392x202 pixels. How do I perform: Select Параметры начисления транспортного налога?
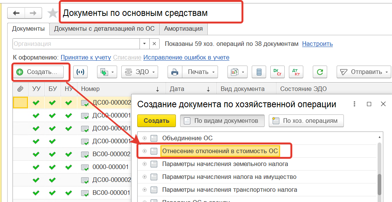coord(229,190)
